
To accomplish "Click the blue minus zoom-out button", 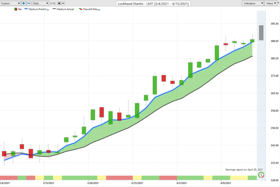I will pos(29,3).
